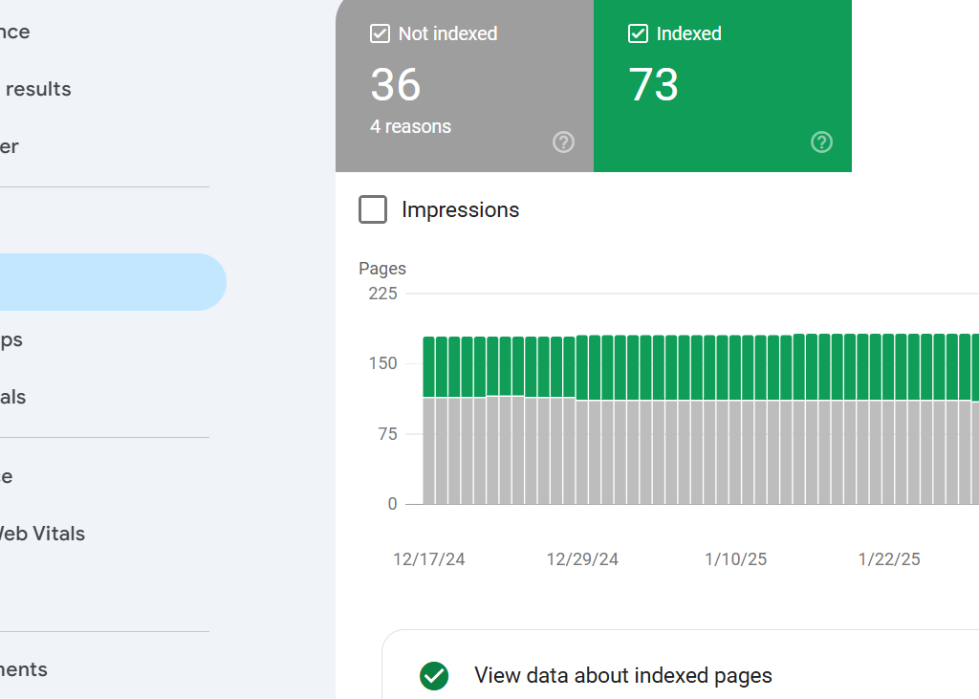Select the Not indexed card showing 36
This screenshot has height=699, width=979.
tap(465, 85)
